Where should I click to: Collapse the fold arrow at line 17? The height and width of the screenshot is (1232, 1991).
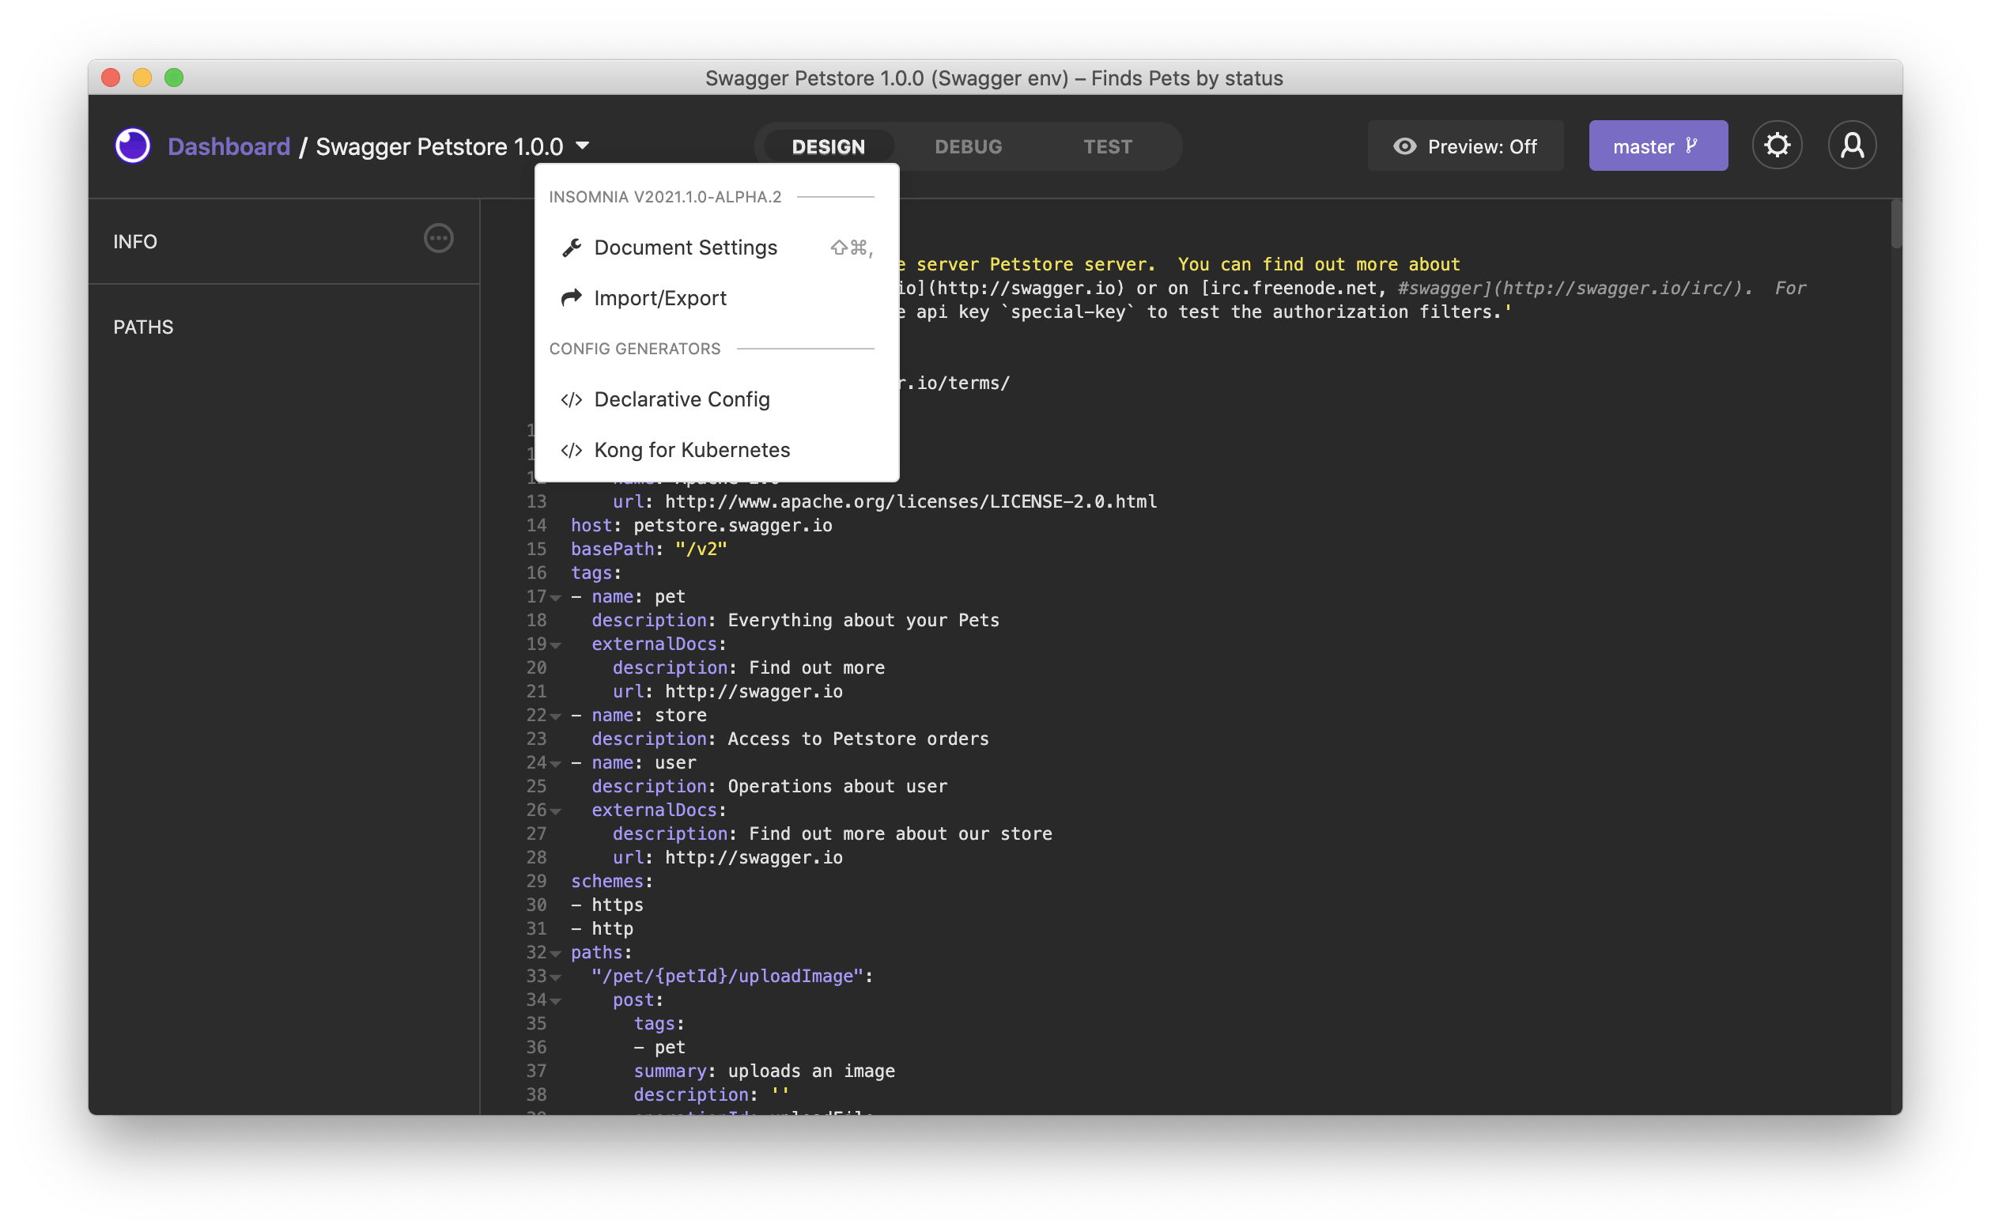point(556,598)
